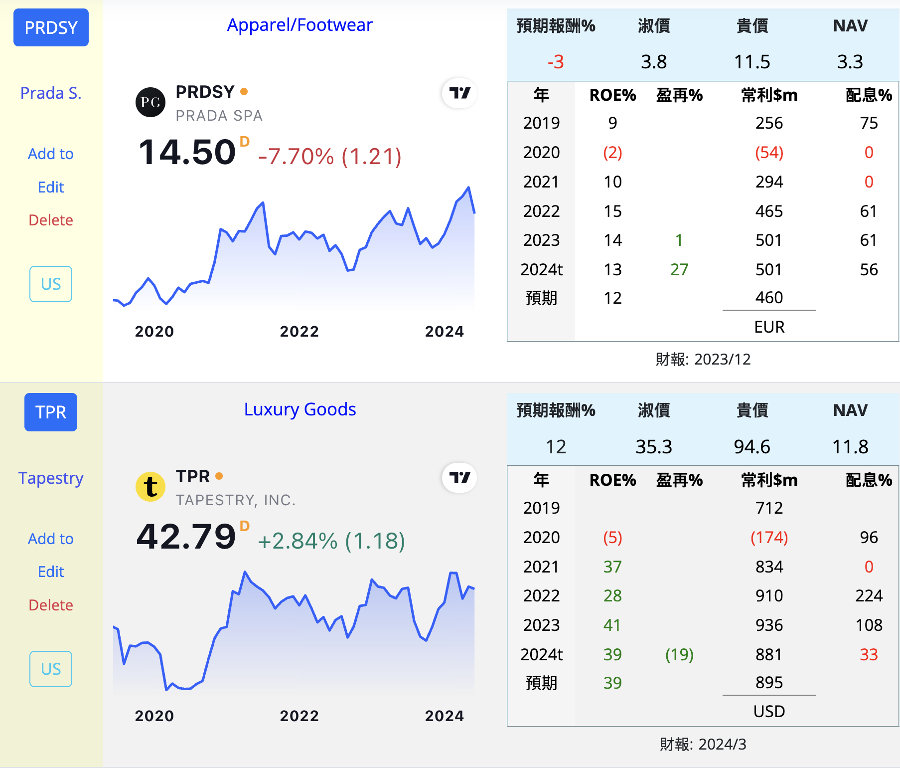
Task: Click Prada 貴價 value 11.5
Action: click(752, 62)
